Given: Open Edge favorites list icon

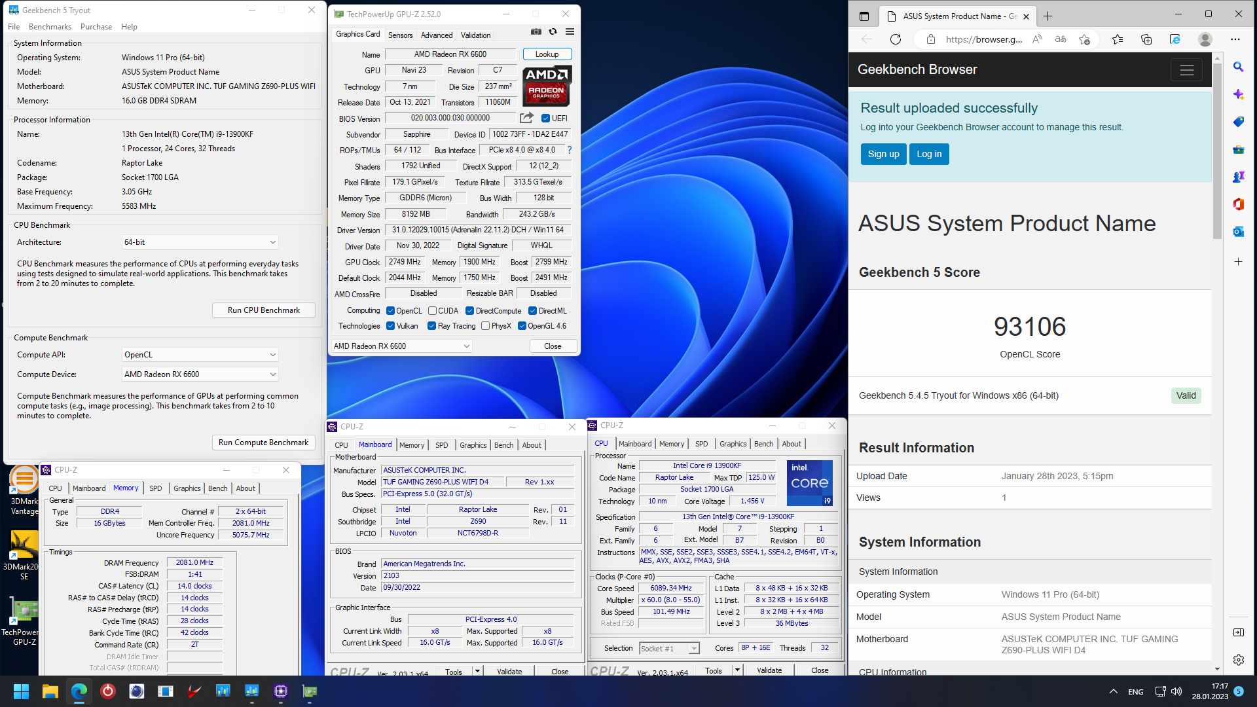Looking at the screenshot, I should pyautogui.click(x=1118, y=39).
